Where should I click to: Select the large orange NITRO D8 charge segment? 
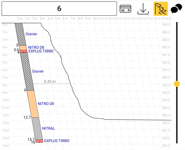pyautogui.click(x=33, y=104)
